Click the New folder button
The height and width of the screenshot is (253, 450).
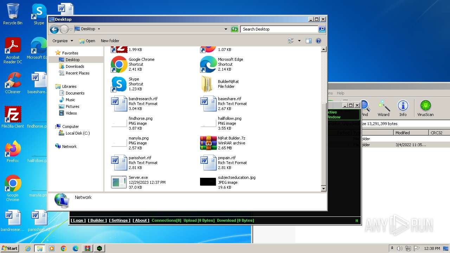tap(110, 41)
